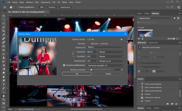Create new snapshot with camera icon in Historia

[172, 104]
